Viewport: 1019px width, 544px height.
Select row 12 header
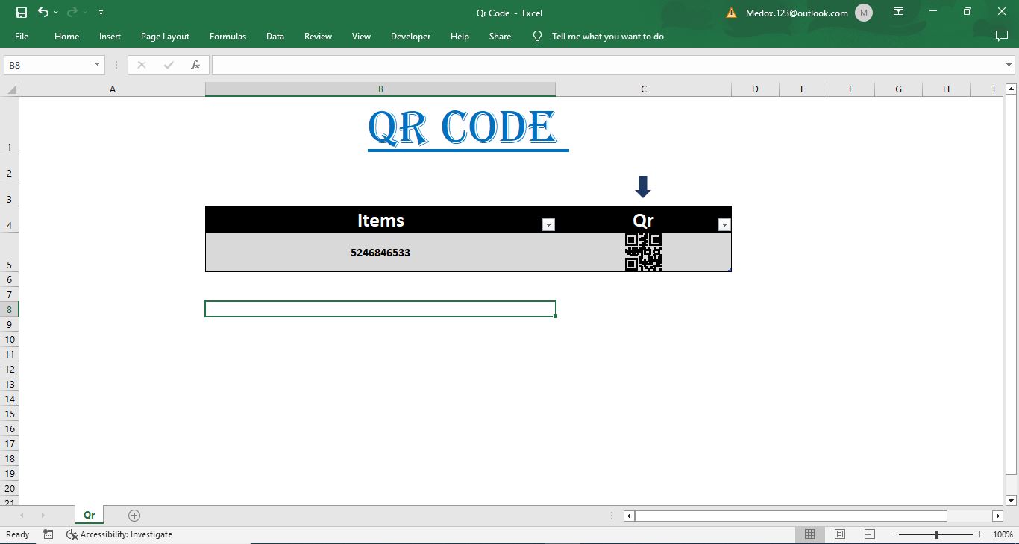click(10, 369)
